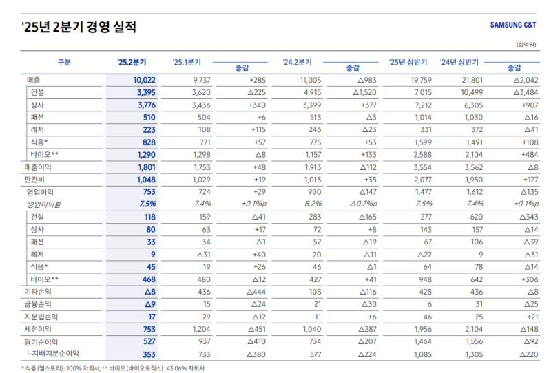Select the highlighted '25.2분기 column header
Image resolution: width=551 pixels, height=373 pixels.
(x=132, y=62)
